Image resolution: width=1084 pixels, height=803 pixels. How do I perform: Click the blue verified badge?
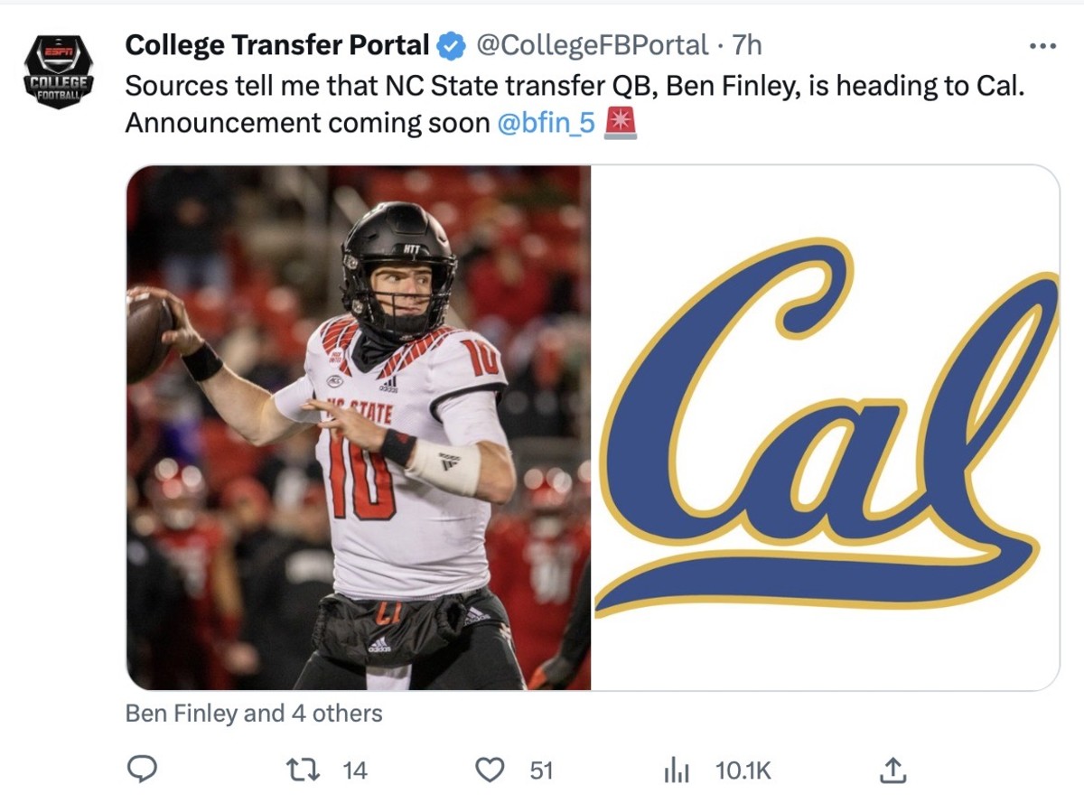tap(450, 45)
